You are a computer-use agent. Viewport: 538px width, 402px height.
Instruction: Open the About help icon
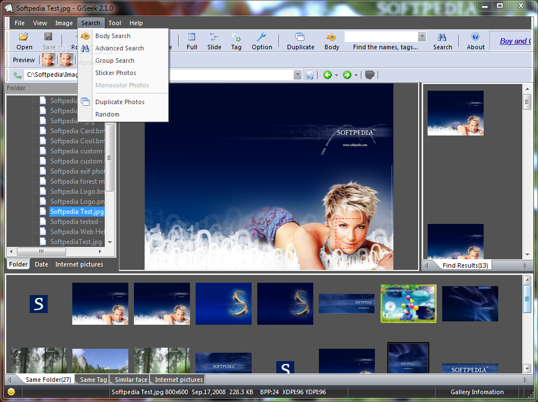475,36
